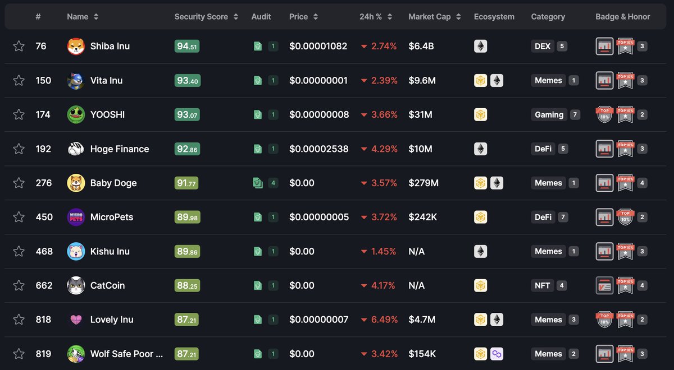Open the Shiba Inu logo icon

click(76, 46)
